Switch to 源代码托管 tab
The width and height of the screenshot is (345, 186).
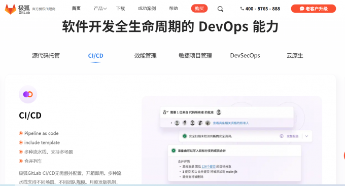click(46, 56)
